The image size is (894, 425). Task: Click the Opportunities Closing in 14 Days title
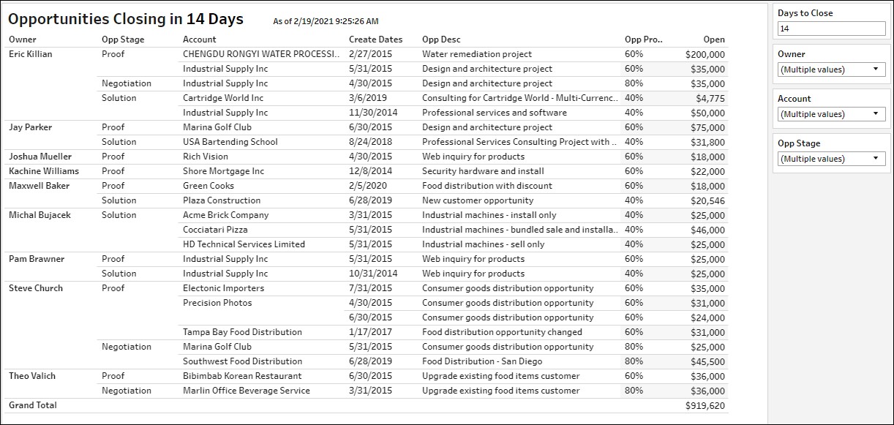pos(126,20)
